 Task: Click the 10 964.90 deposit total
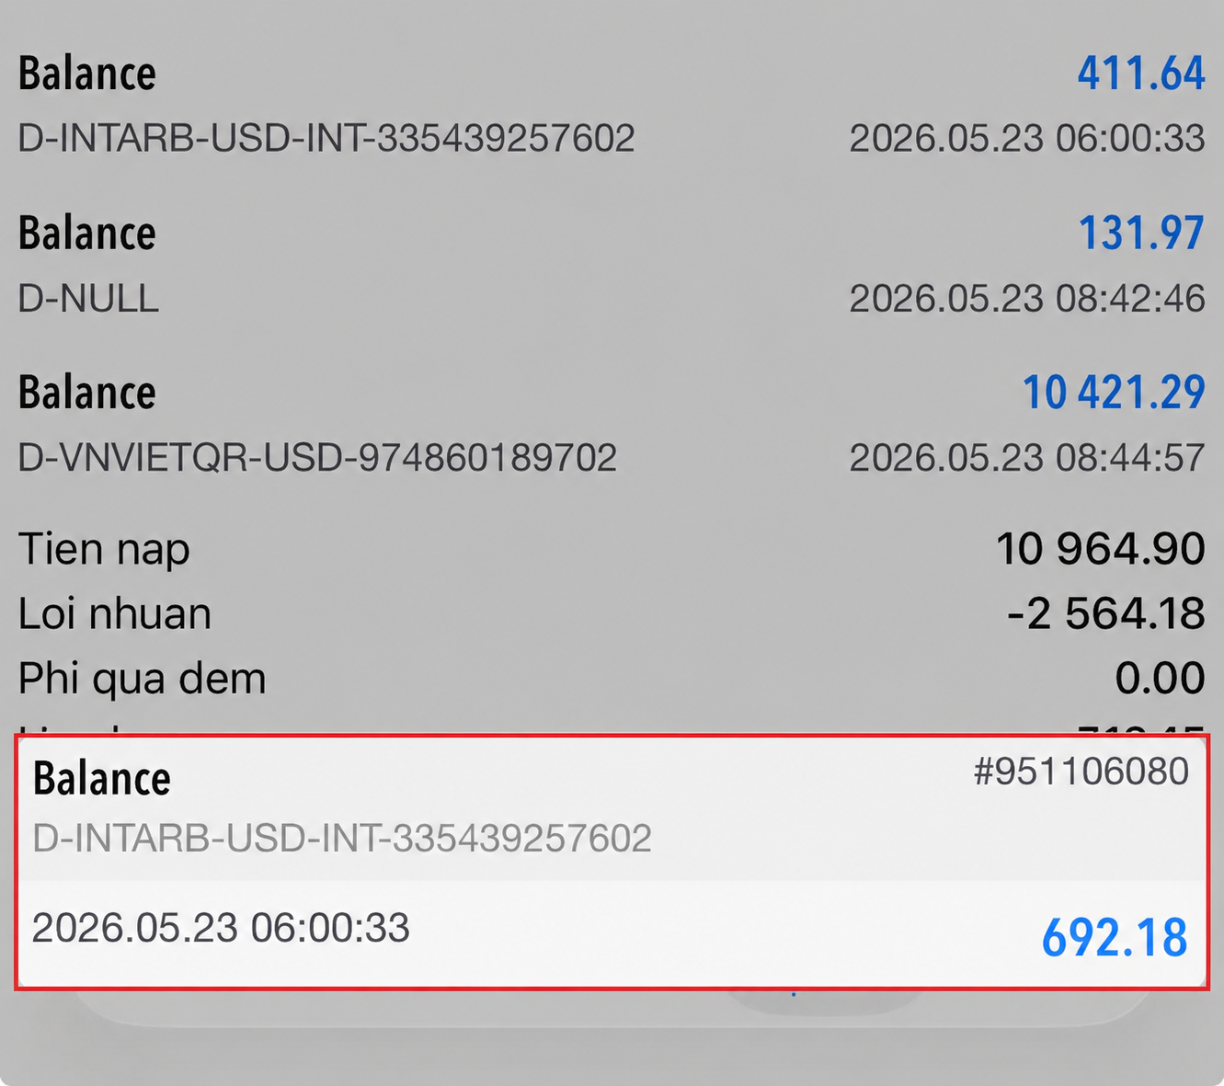1100,549
